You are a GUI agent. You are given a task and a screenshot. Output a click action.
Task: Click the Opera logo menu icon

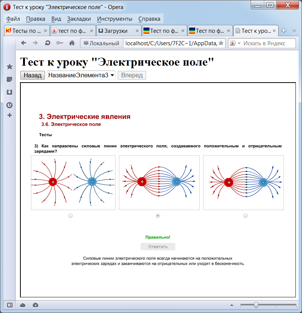coord(7,7)
